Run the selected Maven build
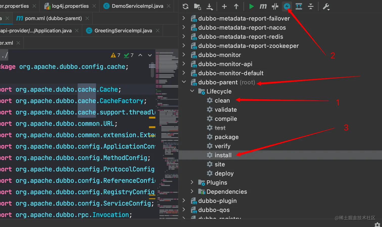The image size is (382, 227). coord(251,6)
